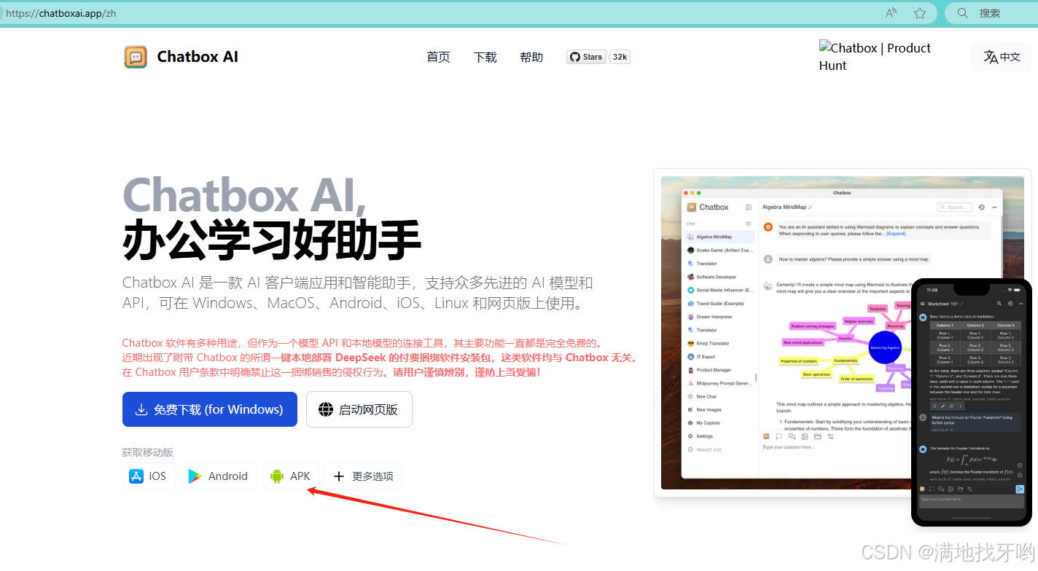Click the iOS App Store button
The width and height of the screenshot is (1038, 571).
pyautogui.click(x=149, y=476)
